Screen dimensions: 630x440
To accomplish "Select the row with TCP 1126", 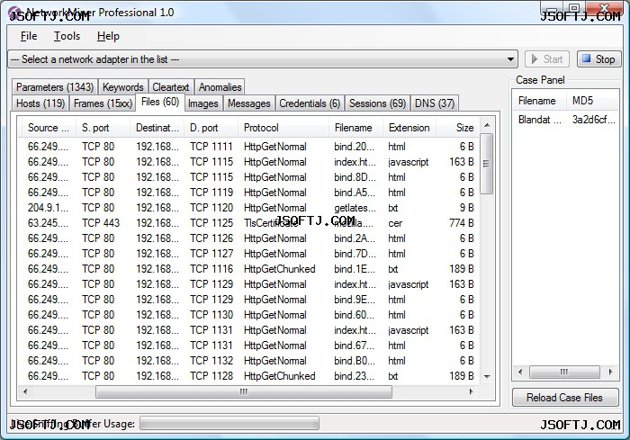I will click(249, 238).
